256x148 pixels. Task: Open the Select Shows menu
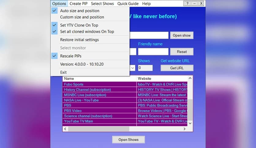(102, 3)
